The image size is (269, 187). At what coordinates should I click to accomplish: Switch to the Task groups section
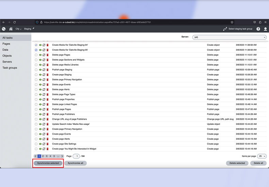click(x=10, y=68)
